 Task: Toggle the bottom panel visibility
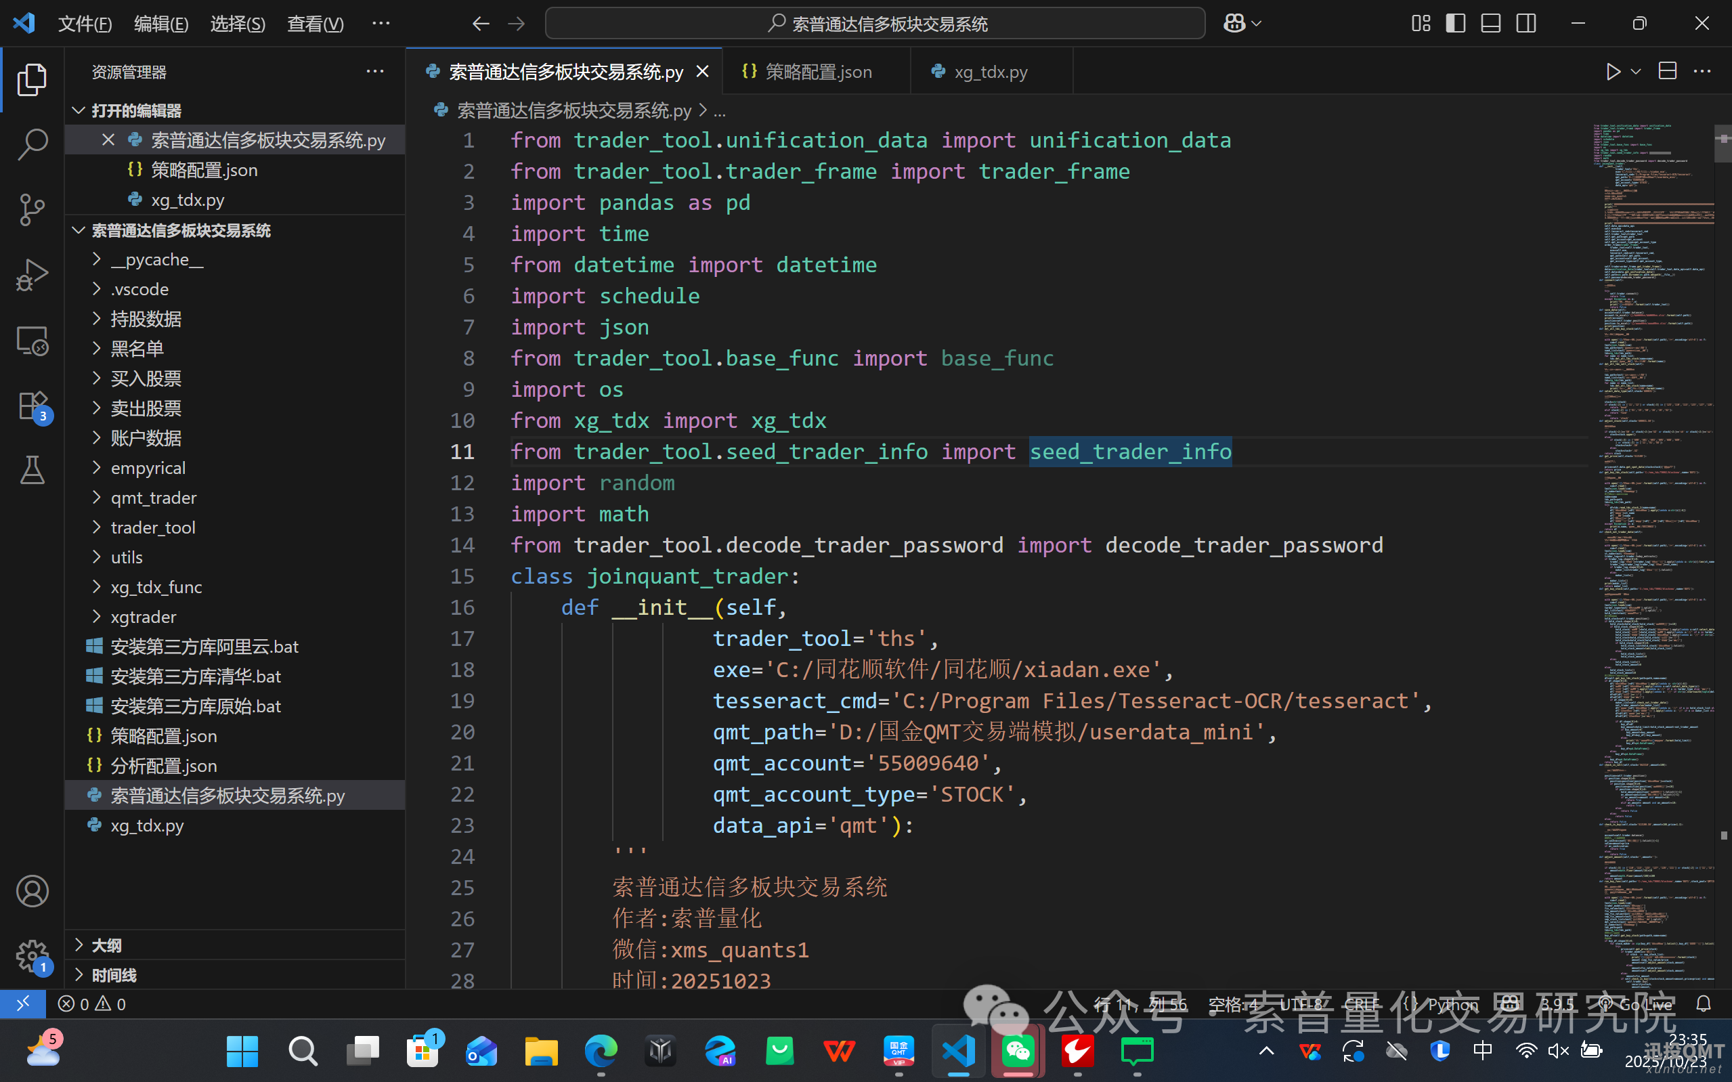(x=1491, y=24)
